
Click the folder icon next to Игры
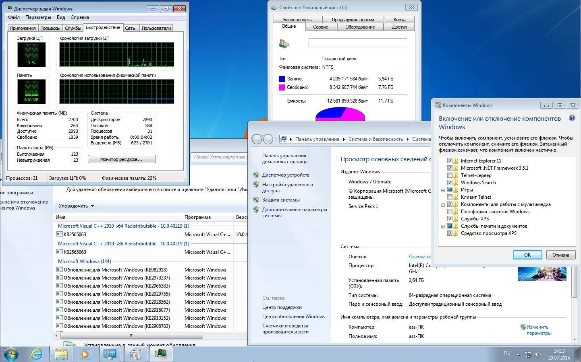click(x=456, y=190)
